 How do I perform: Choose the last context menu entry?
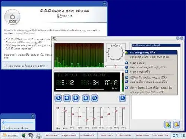[x=151, y=92]
